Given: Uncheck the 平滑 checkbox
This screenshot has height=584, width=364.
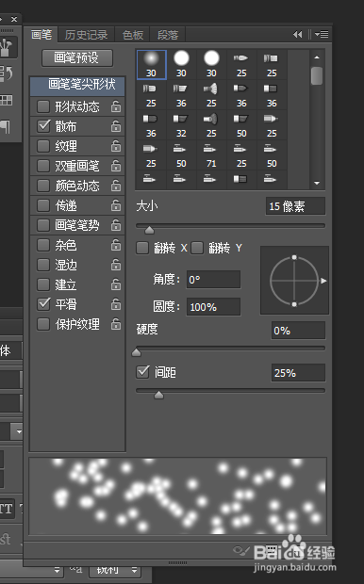Looking at the screenshot, I should point(43,304).
